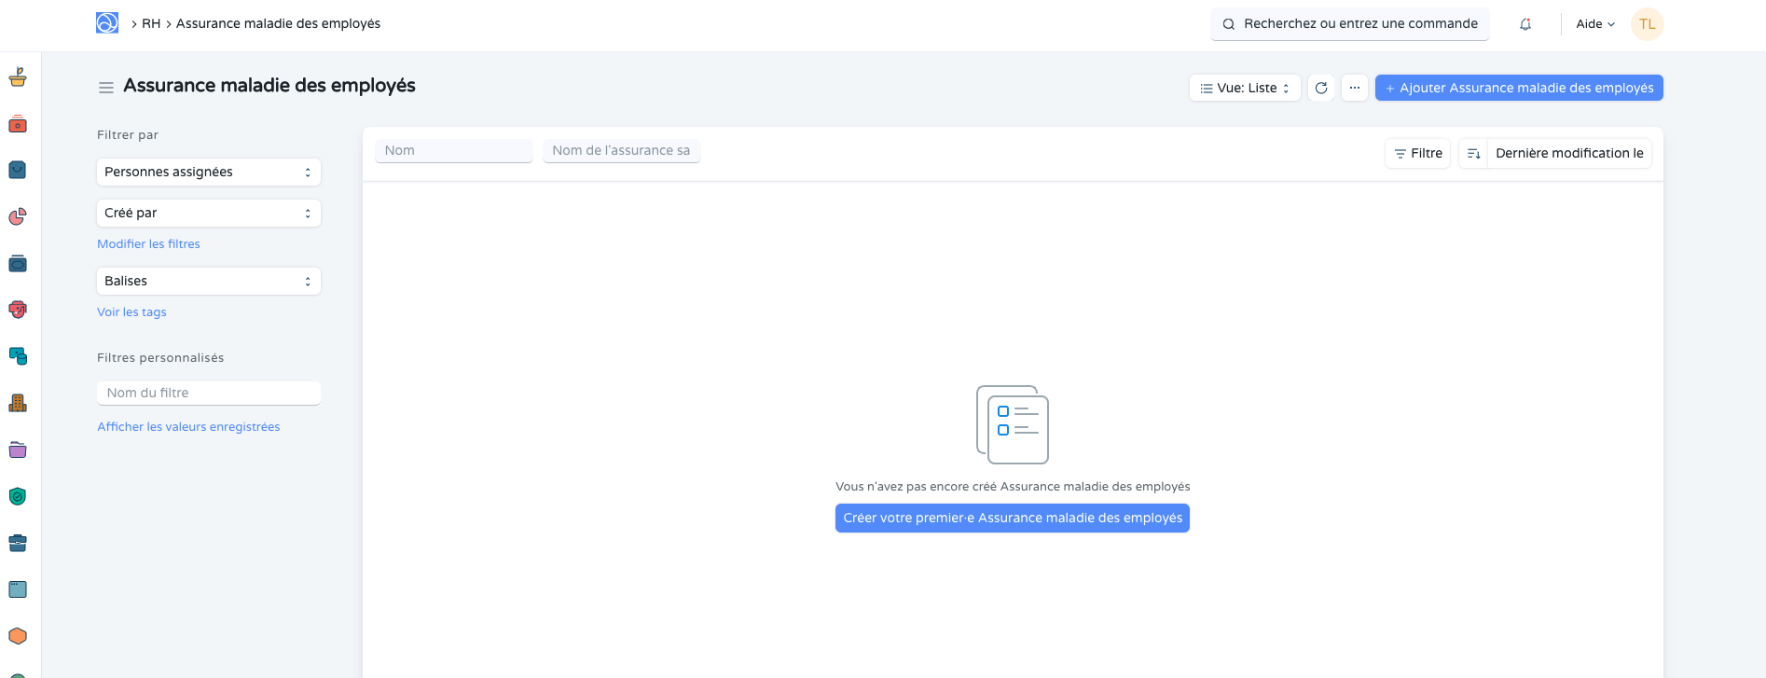Open the purple folder icon in sidebar
Viewport: 1766px width, 678px height.
point(18,450)
